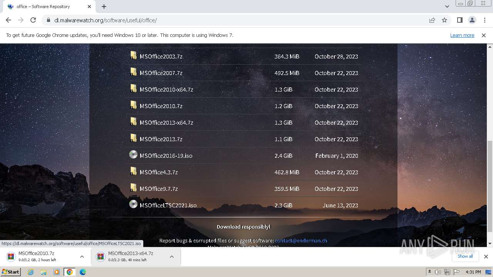Switch to Chrome taskbar button
Viewport: 493px width, 277px height.
click(x=70, y=272)
